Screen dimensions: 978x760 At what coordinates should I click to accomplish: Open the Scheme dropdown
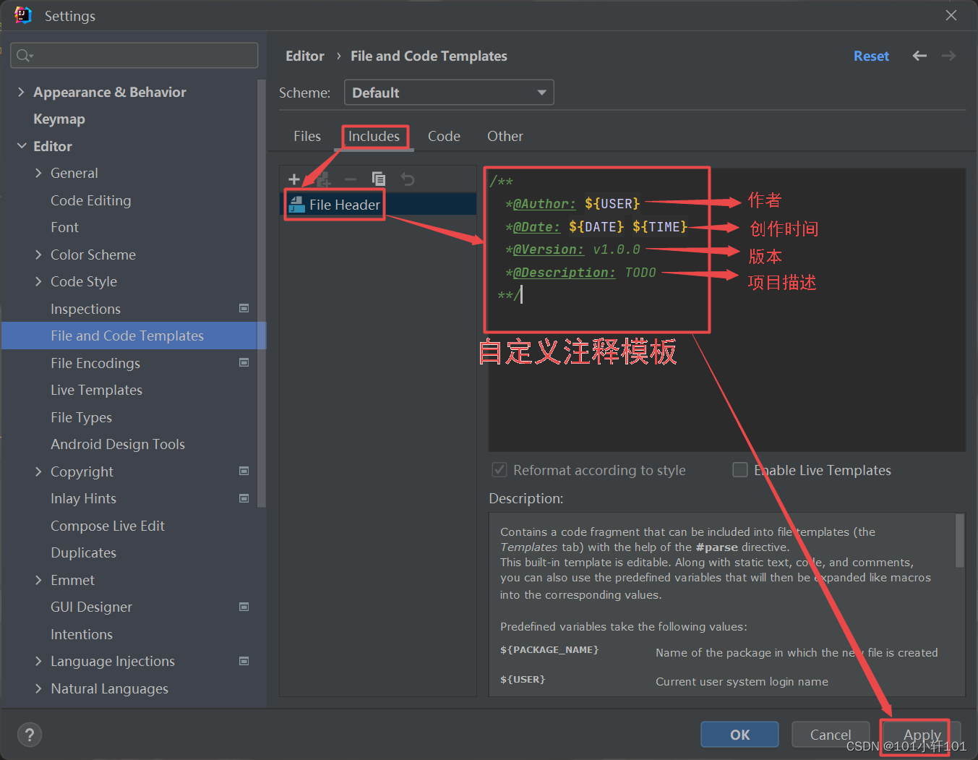coord(449,93)
